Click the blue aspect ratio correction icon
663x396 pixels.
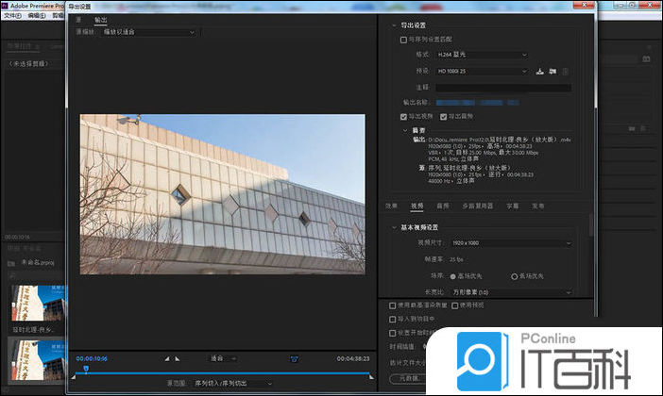(294, 358)
